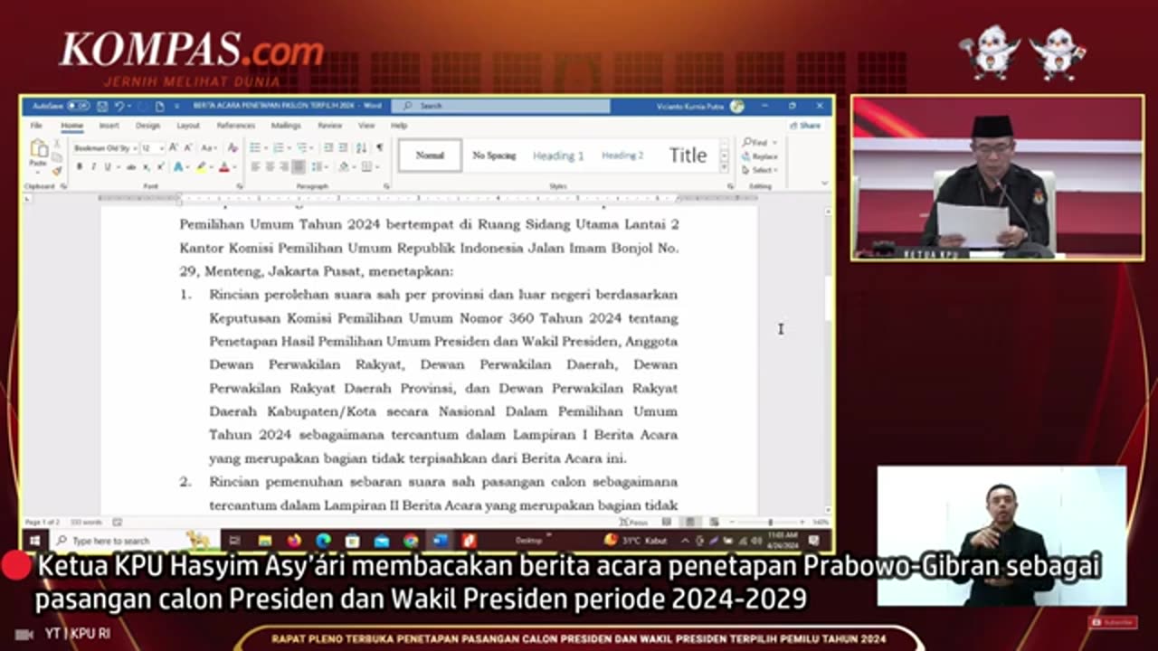The height and width of the screenshot is (651, 1158).
Task: Apply the Heading 1 style
Action: tap(558, 156)
